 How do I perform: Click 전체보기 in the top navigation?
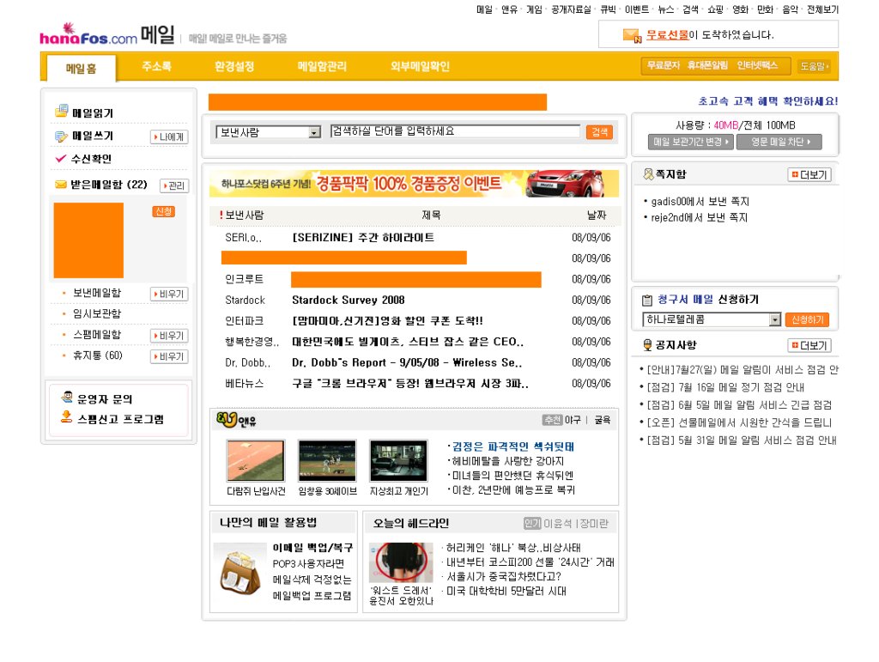[822, 9]
